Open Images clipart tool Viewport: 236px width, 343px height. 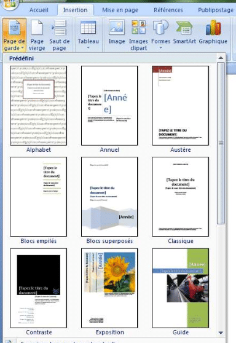[x=138, y=35]
